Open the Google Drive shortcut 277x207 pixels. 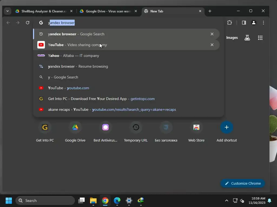[x=75, y=132]
